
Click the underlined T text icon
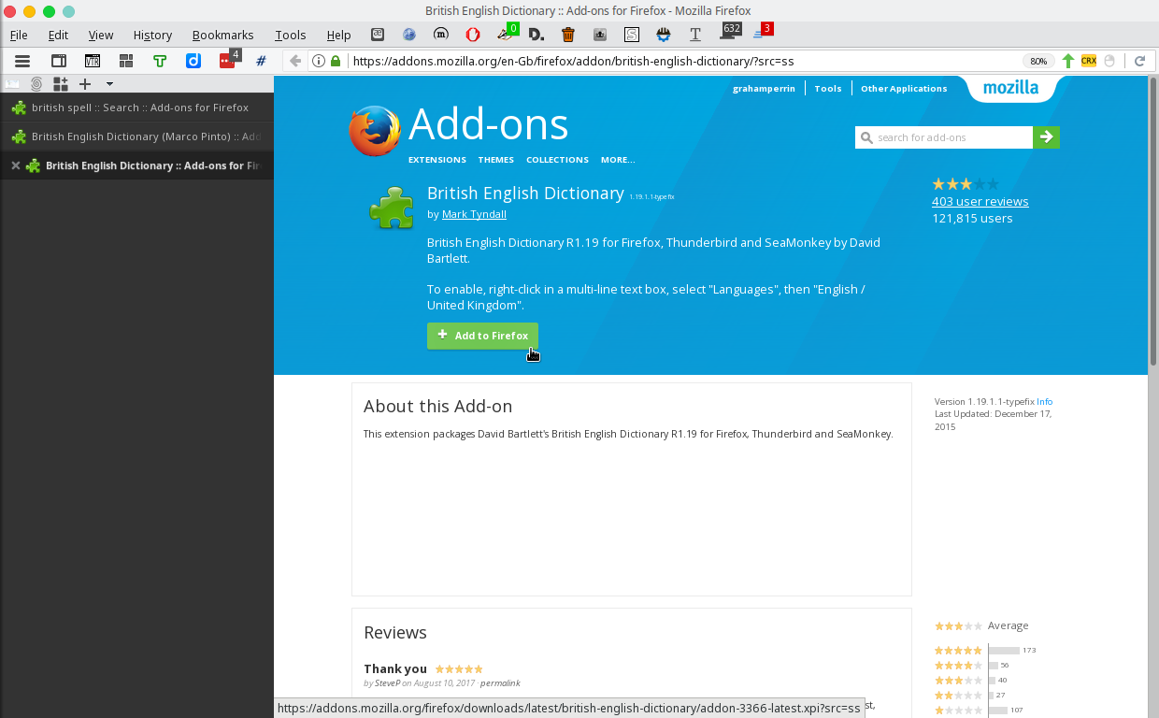695,35
